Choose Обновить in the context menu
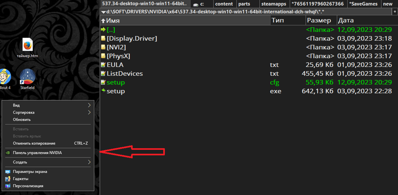The height and width of the screenshot is (195, 398). [22, 120]
